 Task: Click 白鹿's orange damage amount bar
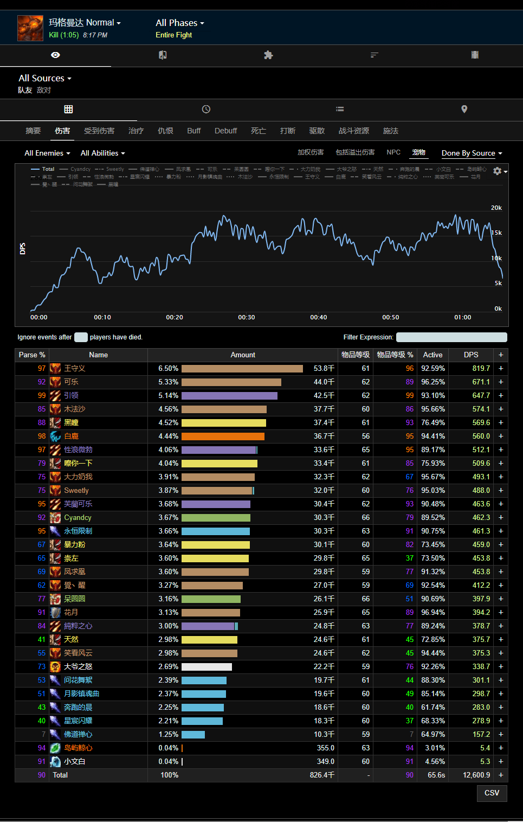click(x=223, y=436)
